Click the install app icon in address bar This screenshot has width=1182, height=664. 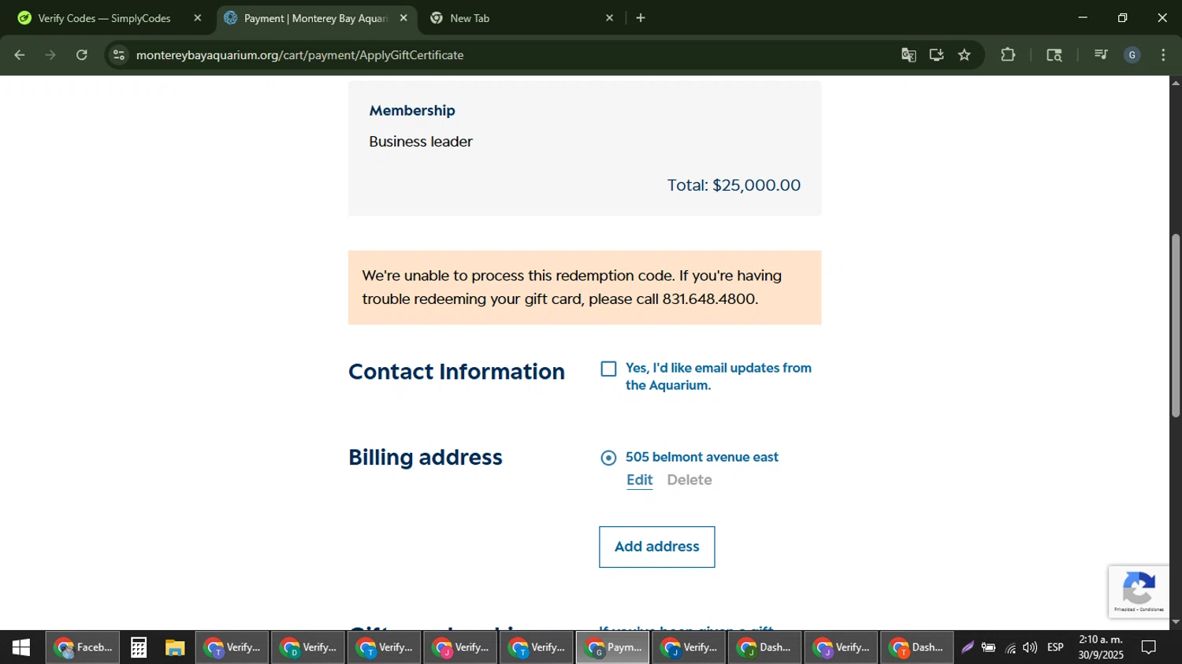[936, 55]
